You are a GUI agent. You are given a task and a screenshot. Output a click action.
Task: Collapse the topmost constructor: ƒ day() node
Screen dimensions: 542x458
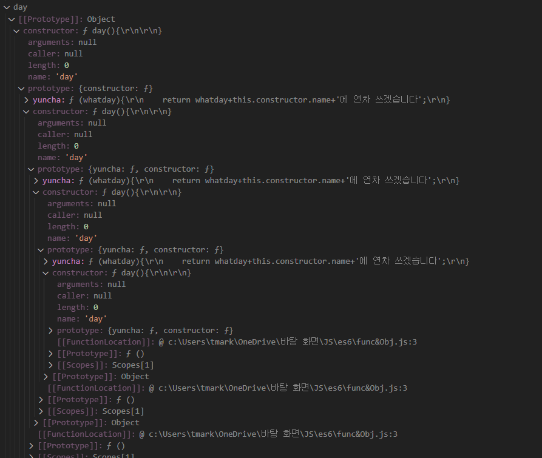[16, 31]
